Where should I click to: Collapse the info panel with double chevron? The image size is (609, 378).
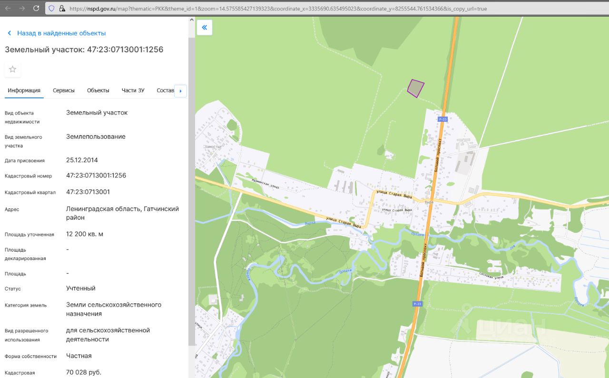pyautogui.click(x=205, y=28)
